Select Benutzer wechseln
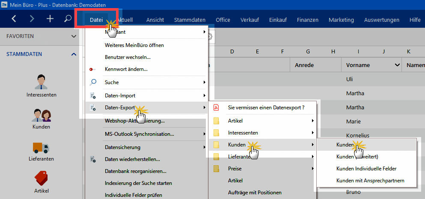Screen dimensions: 425x199 coord(146,57)
